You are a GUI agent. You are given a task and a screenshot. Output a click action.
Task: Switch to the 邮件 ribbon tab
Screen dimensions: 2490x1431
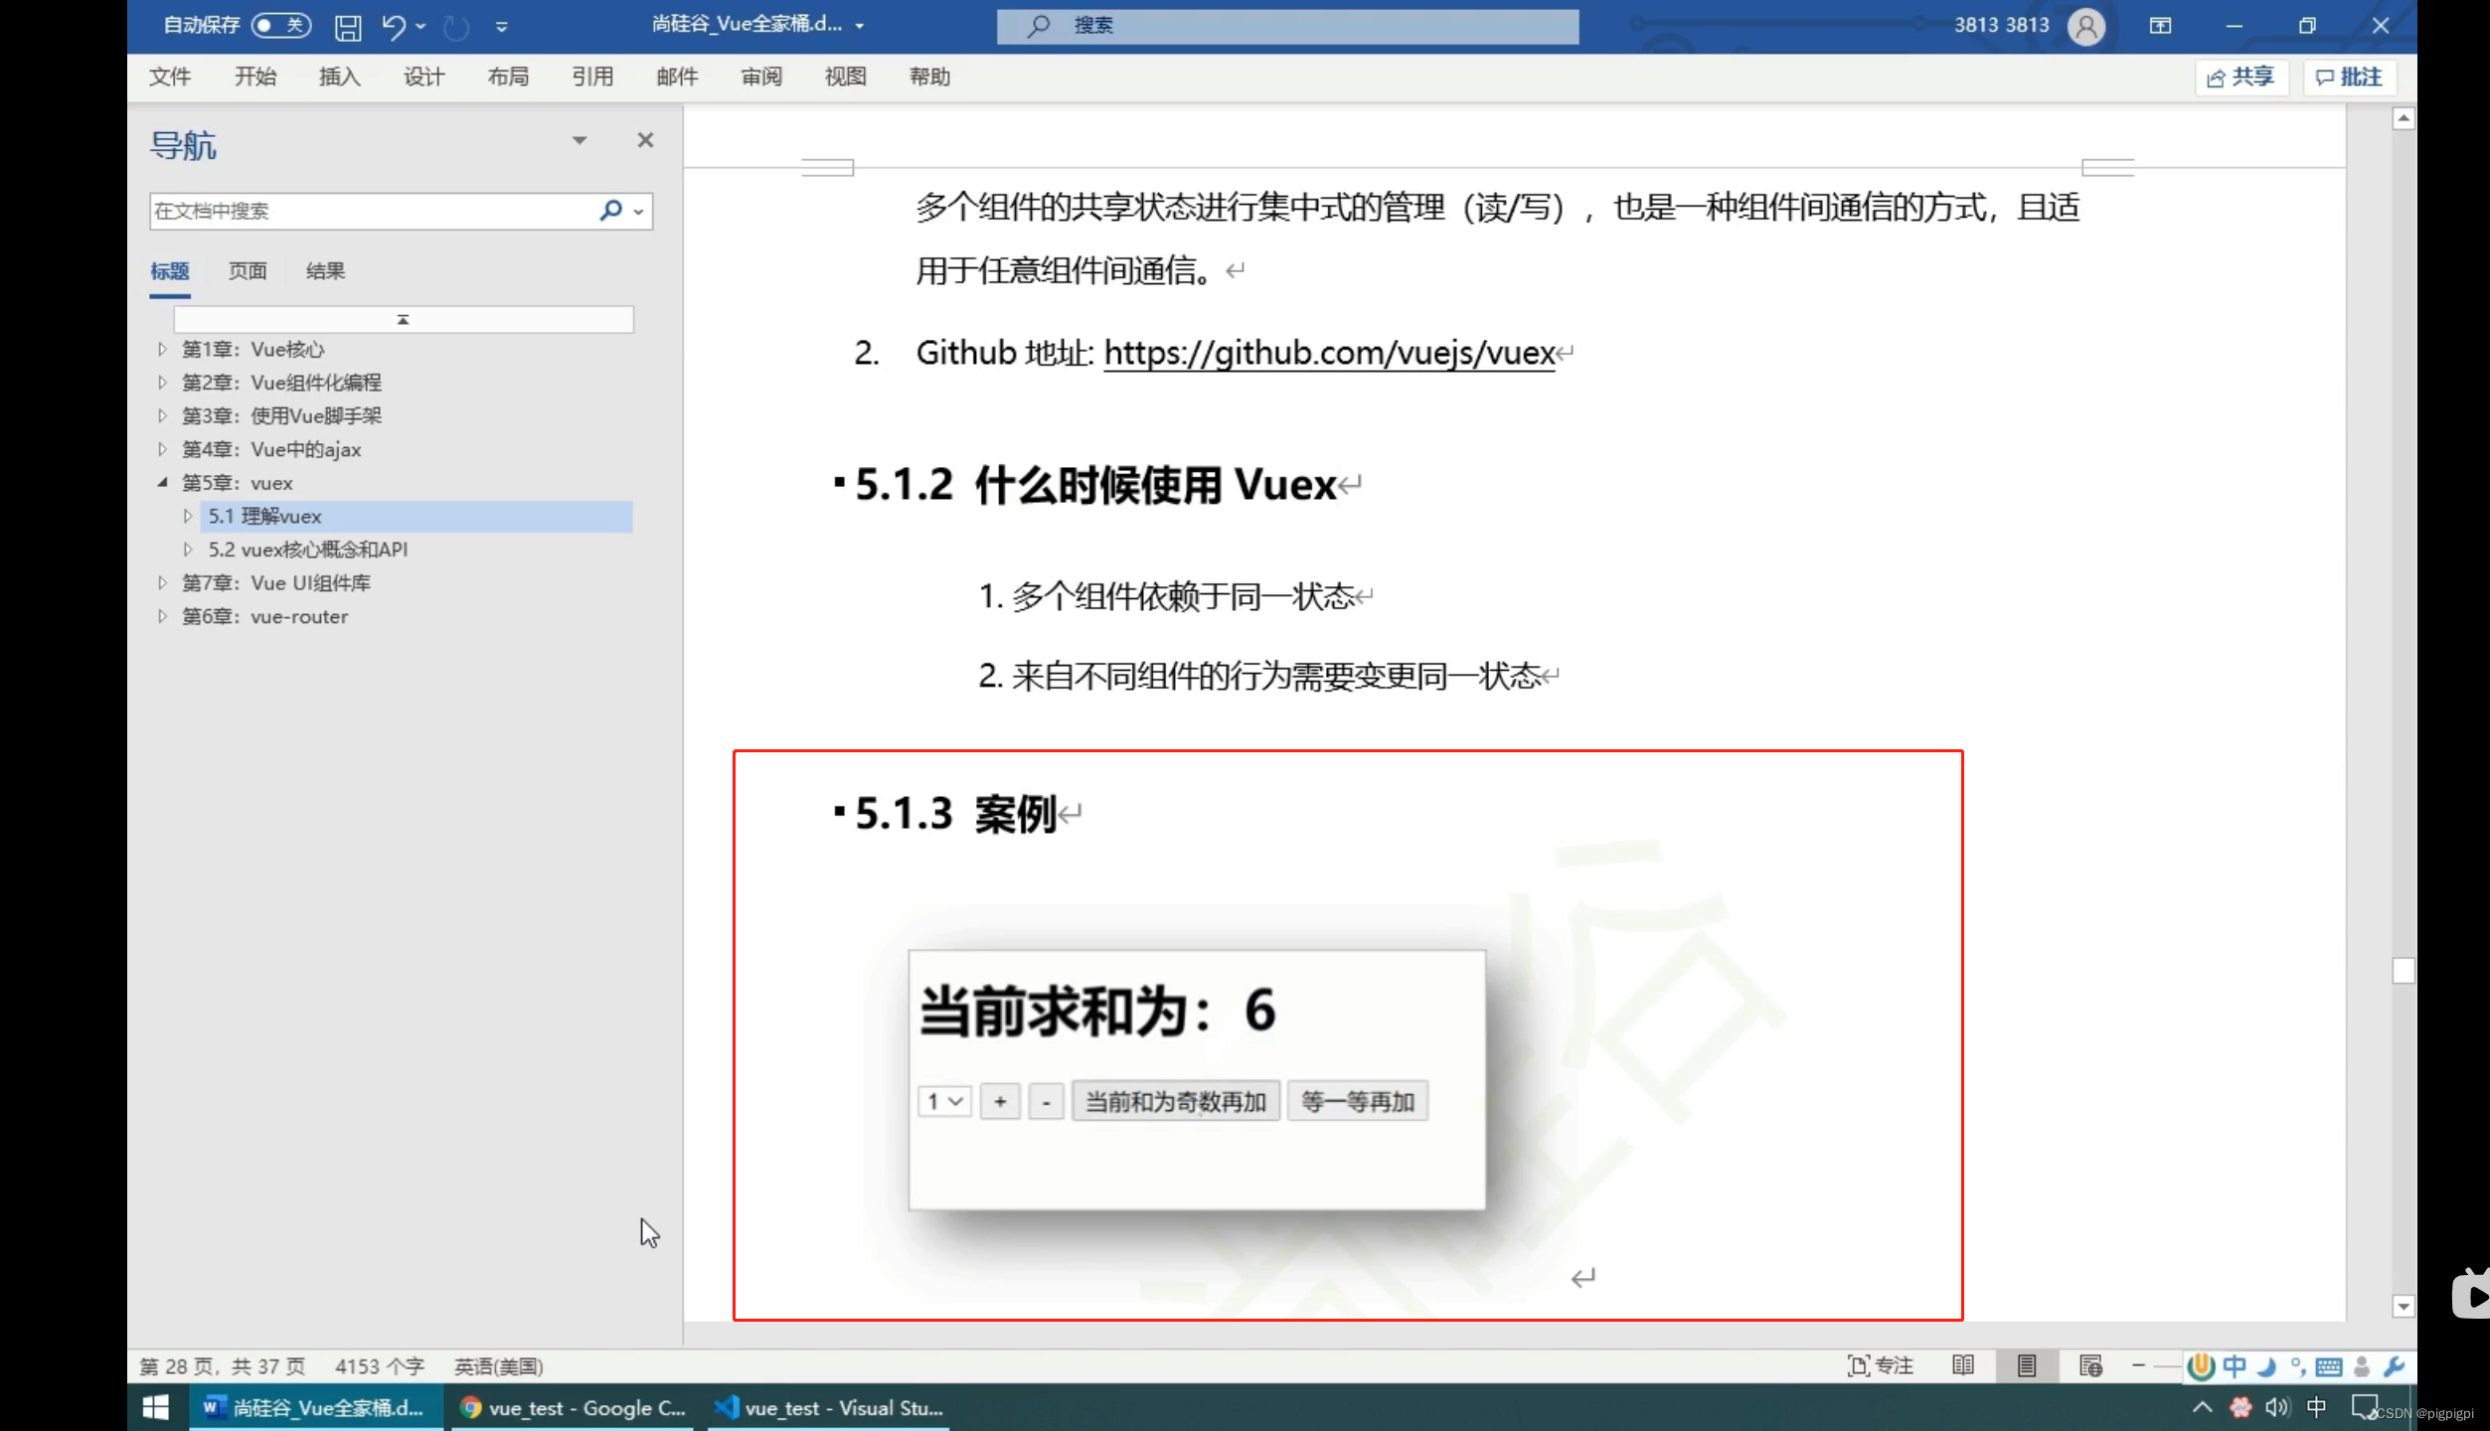[677, 77]
